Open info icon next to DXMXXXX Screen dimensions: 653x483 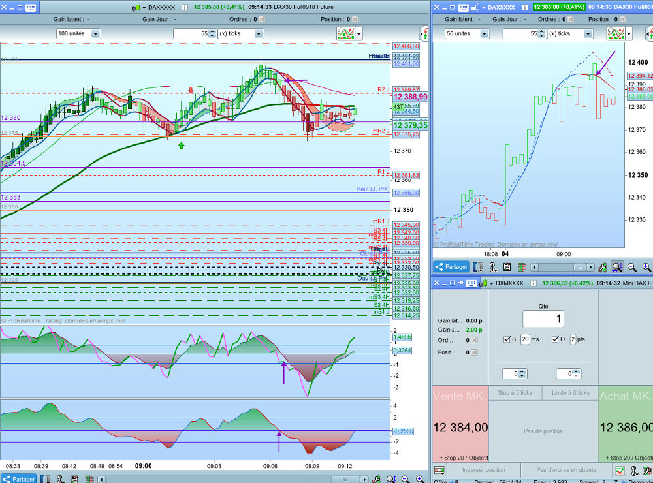coord(533,283)
